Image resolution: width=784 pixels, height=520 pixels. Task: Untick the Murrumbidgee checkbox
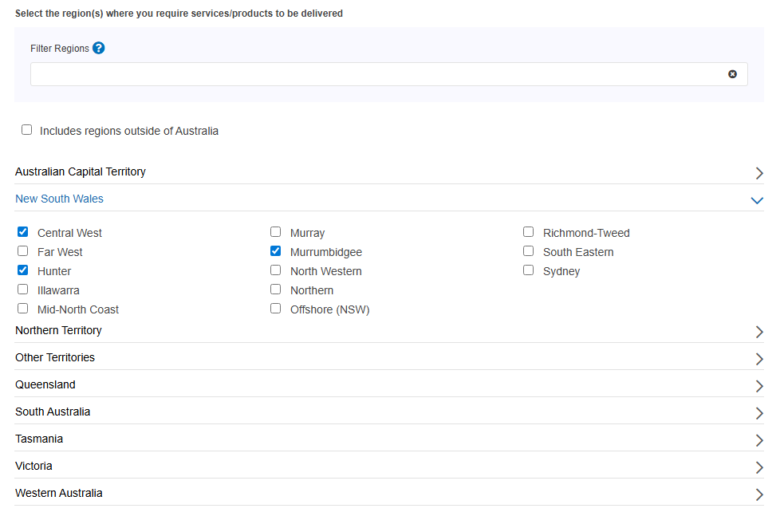(x=275, y=251)
